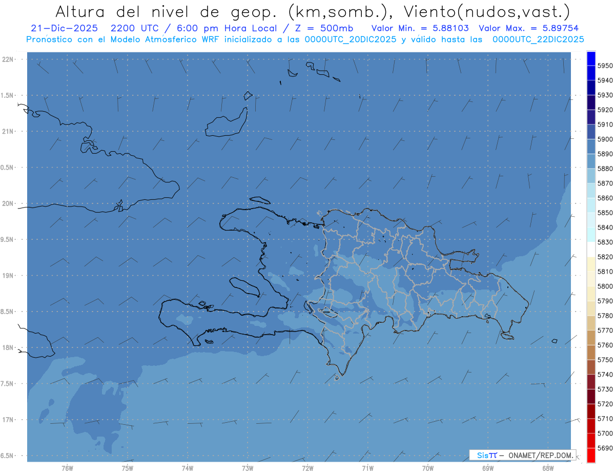The width and height of the screenshot is (615, 475).
Task: Click the '5730' colorbar value
Action: click(x=605, y=389)
